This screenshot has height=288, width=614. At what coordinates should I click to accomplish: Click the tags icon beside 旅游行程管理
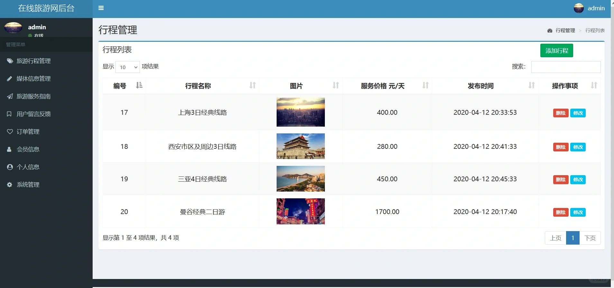10,61
